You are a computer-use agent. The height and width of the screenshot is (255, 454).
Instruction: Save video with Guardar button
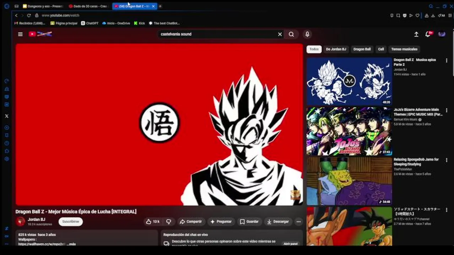(x=249, y=221)
